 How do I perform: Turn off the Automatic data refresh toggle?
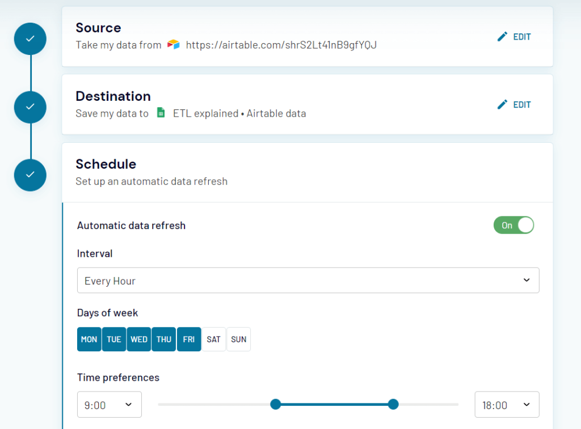coord(513,225)
